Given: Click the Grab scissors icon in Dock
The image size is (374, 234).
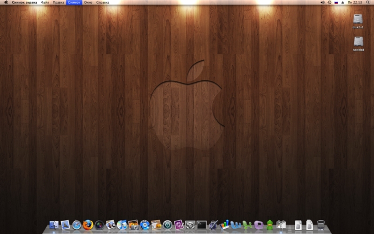Looking at the screenshot, I should click(x=281, y=225).
